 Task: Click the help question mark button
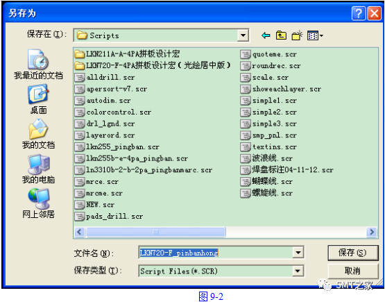(x=359, y=13)
